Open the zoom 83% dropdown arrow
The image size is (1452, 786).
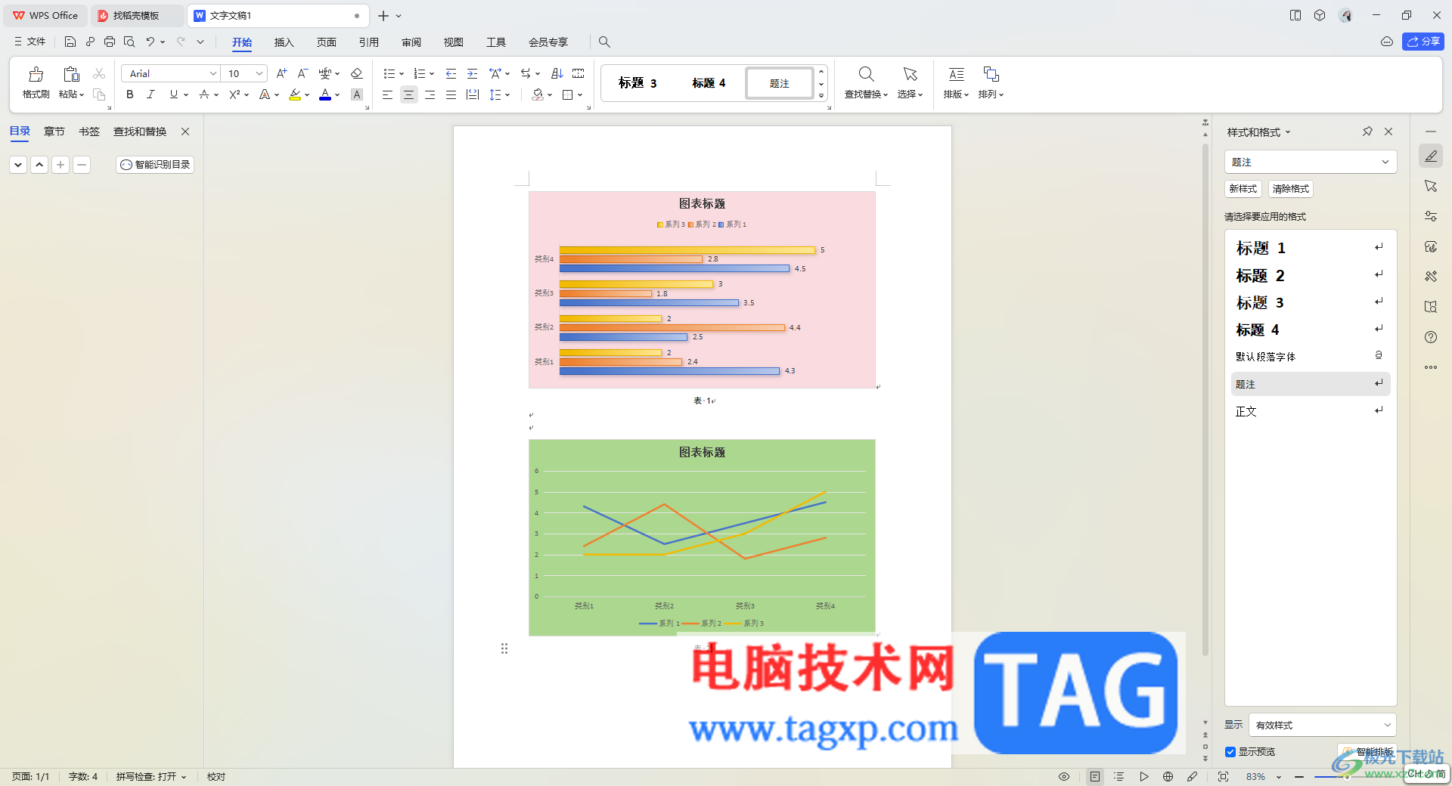pyautogui.click(x=1279, y=777)
